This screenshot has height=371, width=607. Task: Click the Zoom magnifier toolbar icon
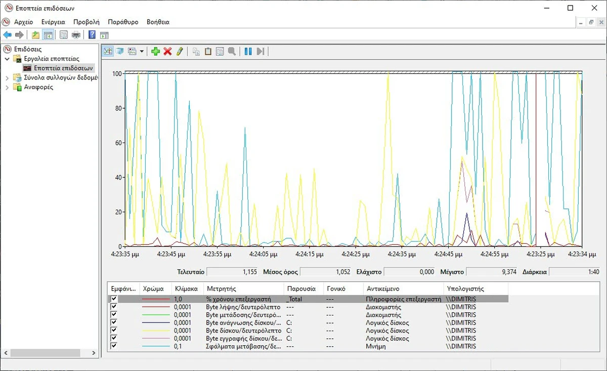pos(232,51)
